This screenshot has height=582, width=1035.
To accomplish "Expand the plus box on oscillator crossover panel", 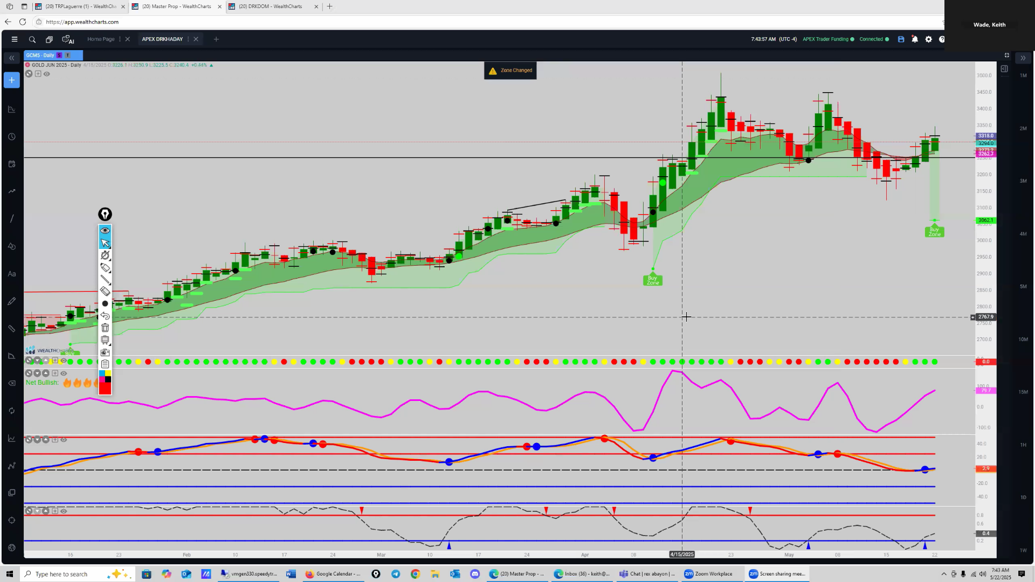I will point(55,440).
